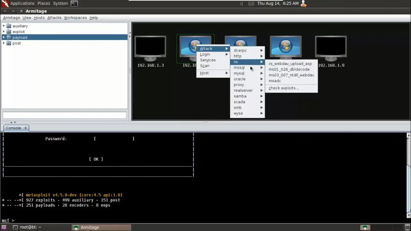Open the proxy attack submenu
Image resolution: width=411 pixels, height=231 pixels.
[248, 85]
